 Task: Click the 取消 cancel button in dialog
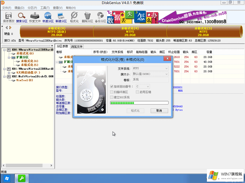click(x=159, y=111)
